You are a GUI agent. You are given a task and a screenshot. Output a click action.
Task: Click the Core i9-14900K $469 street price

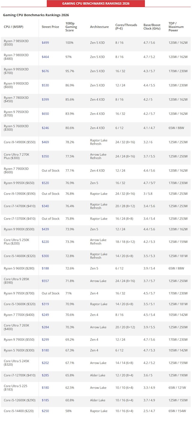tap(45, 142)
